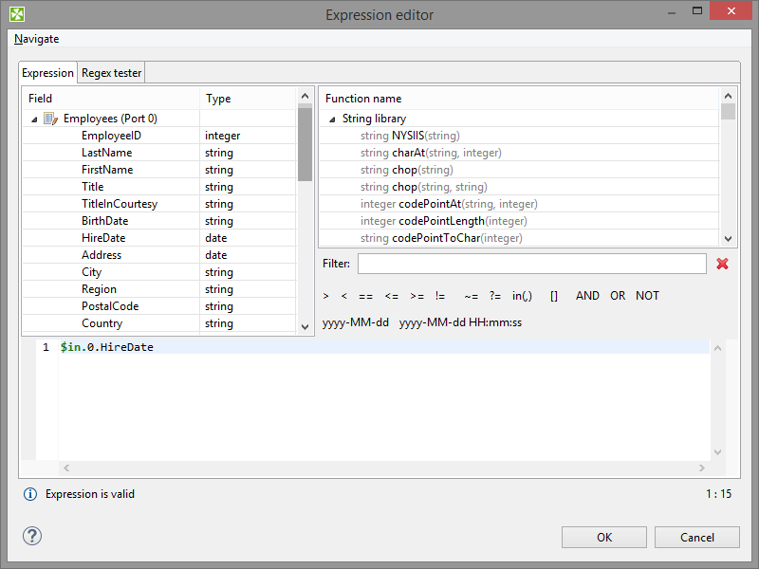Click the Filter text field
This screenshot has height=569, width=759.
531,264
